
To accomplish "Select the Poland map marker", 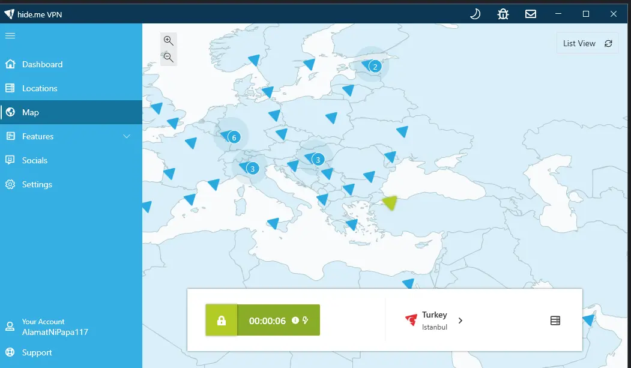I will click(331, 118).
